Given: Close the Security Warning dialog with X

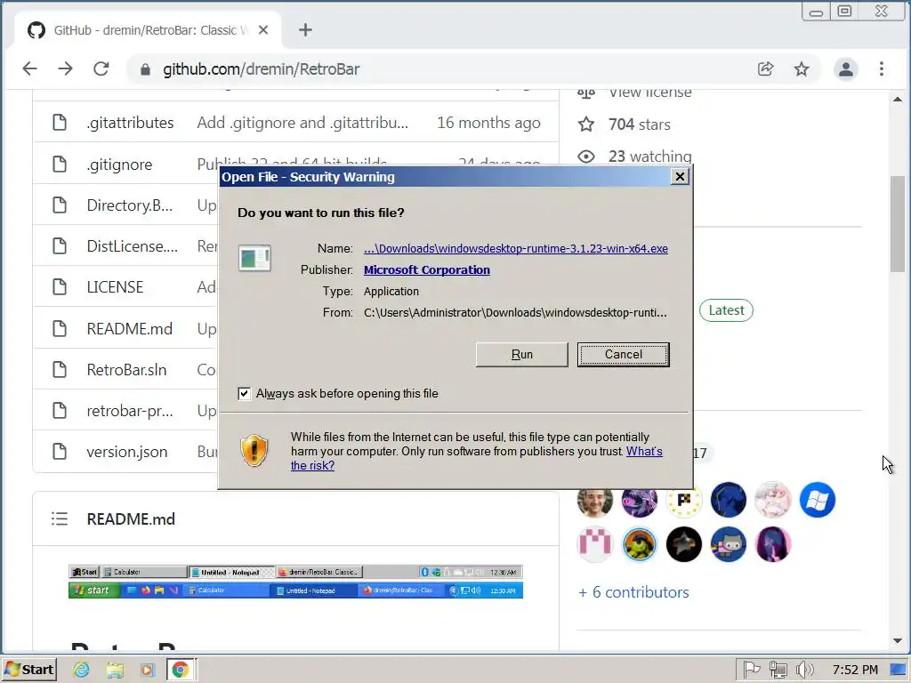Looking at the screenshot, I should pyautogui.click(x=679, y=177).
